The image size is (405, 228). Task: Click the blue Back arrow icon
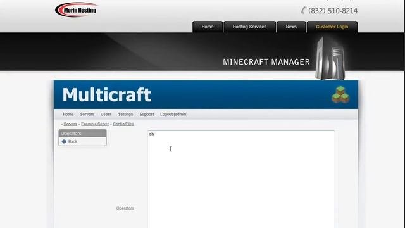[65, 141]
